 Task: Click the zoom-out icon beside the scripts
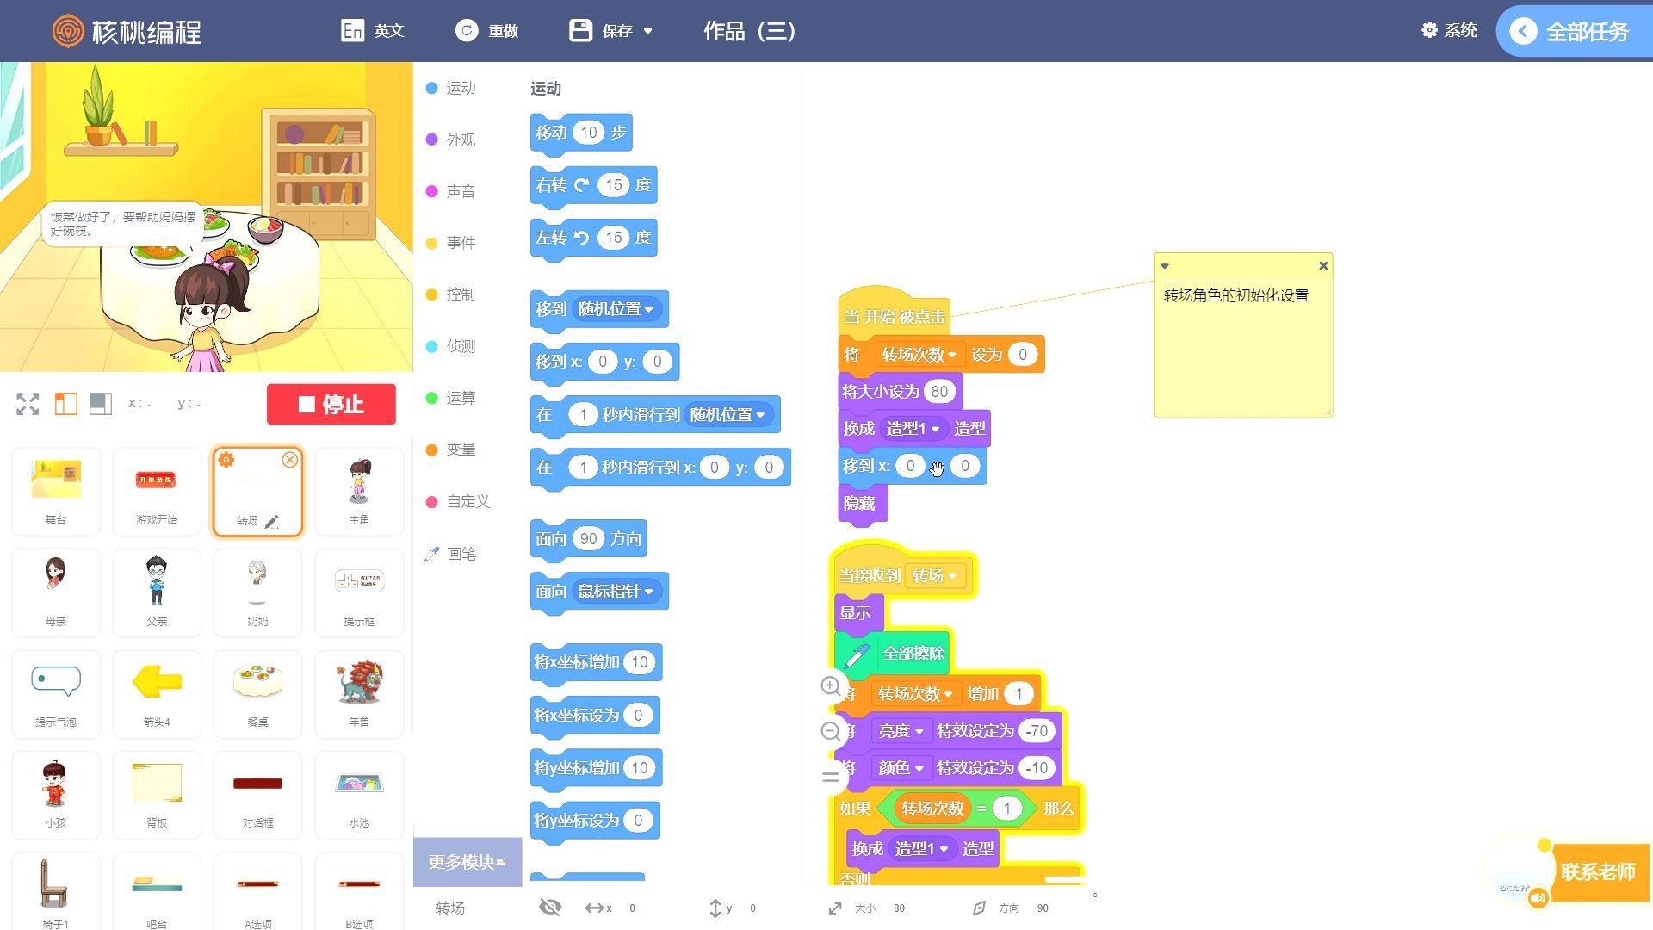(830, 731)
